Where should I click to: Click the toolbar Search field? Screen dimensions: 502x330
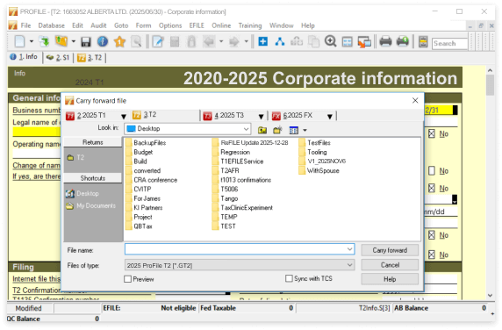(x=450, y=44)
